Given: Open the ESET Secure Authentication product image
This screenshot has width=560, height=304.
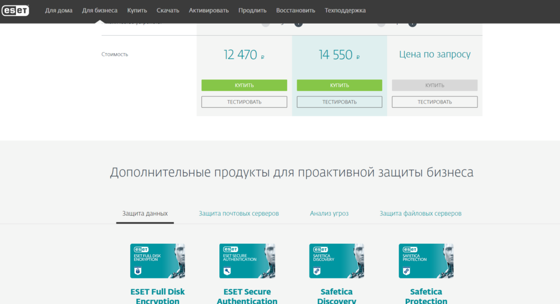Looking at the screenshot, I should coord(247,261).
